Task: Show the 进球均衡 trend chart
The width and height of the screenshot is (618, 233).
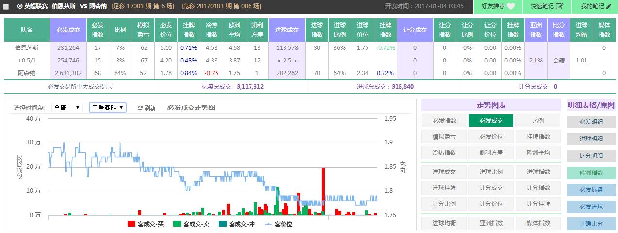Action: point(444,223)
